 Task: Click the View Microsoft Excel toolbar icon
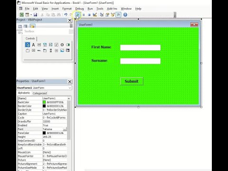click(21, 15)
